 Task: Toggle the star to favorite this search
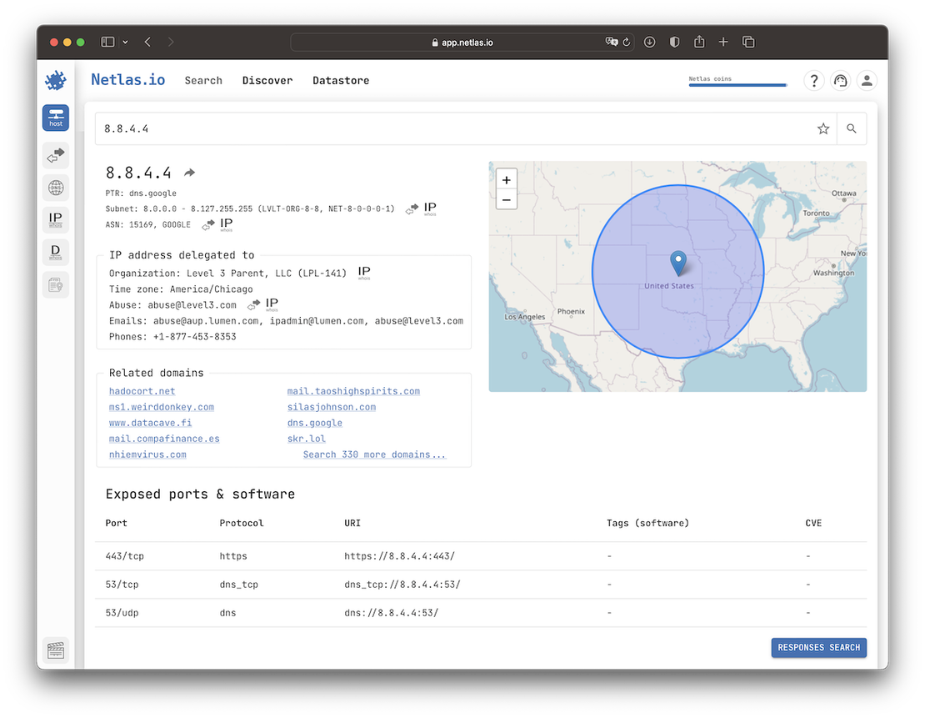click(823, 128)
